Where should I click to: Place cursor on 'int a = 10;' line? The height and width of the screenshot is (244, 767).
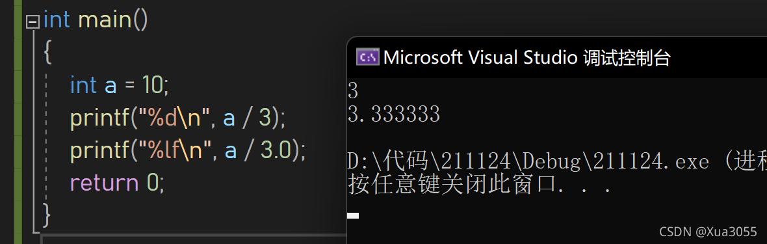click(x=120, y=85)
